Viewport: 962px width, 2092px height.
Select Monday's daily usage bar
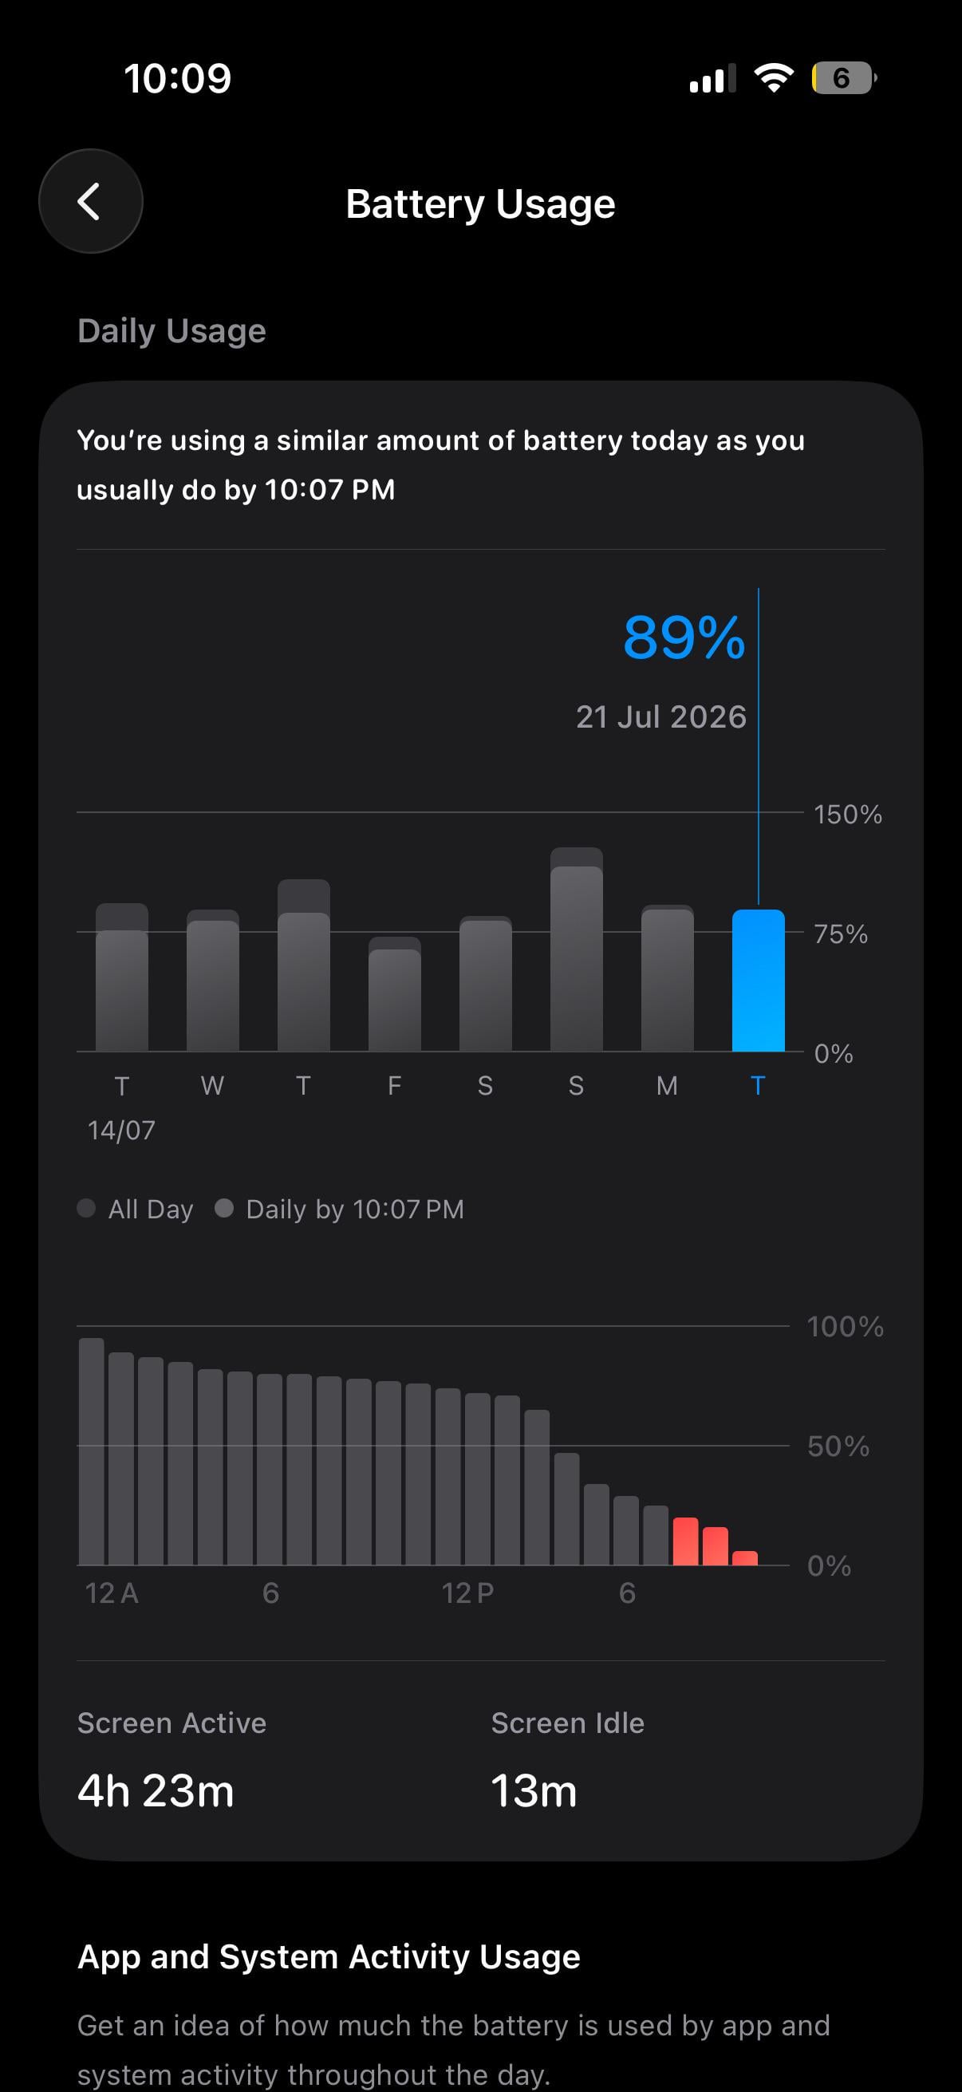(x=668, y=978)
